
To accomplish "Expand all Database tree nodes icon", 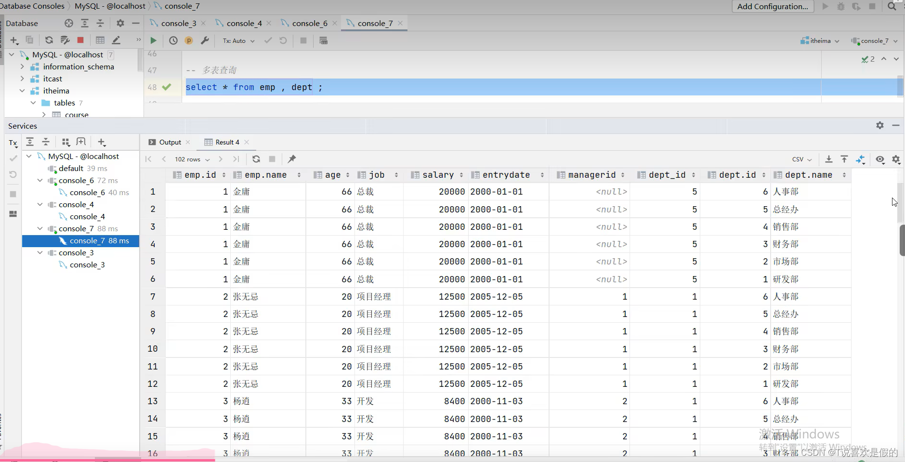I will [85, 23].
